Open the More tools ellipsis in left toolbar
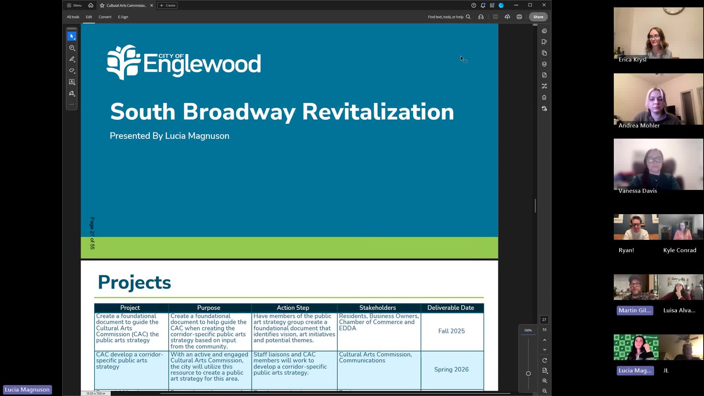 pyautogui.click(x=72, y=104)
